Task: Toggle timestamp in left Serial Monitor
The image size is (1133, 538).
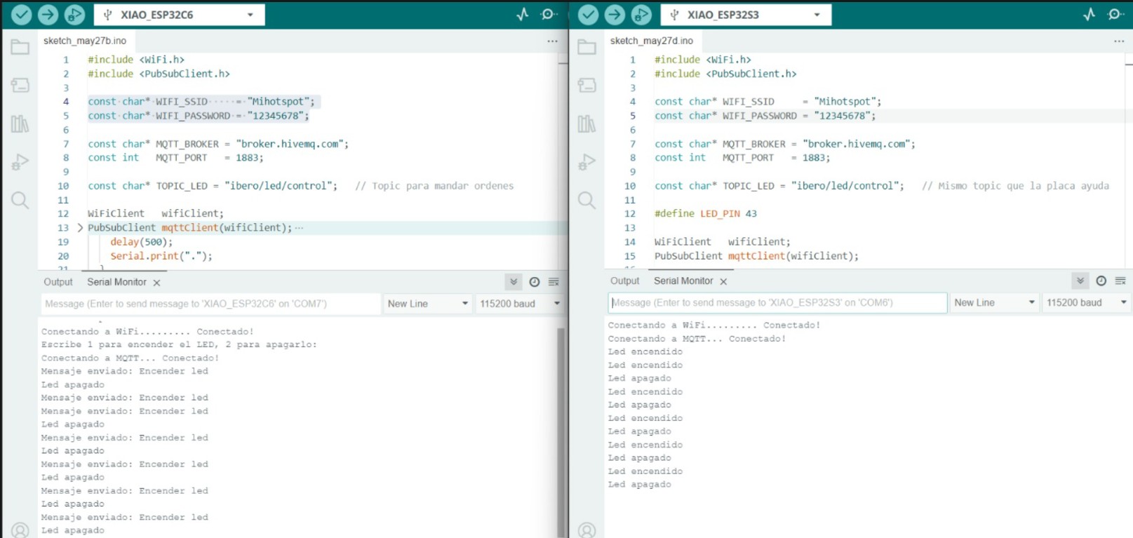Action: 535,282
